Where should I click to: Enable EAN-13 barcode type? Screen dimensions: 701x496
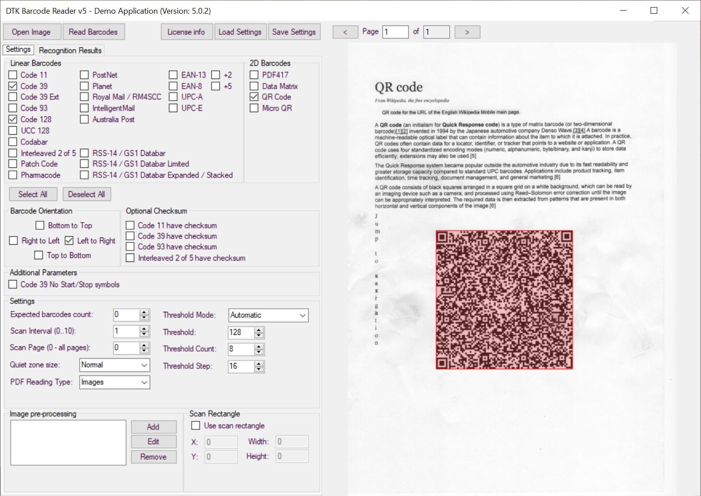coord(173,75)
